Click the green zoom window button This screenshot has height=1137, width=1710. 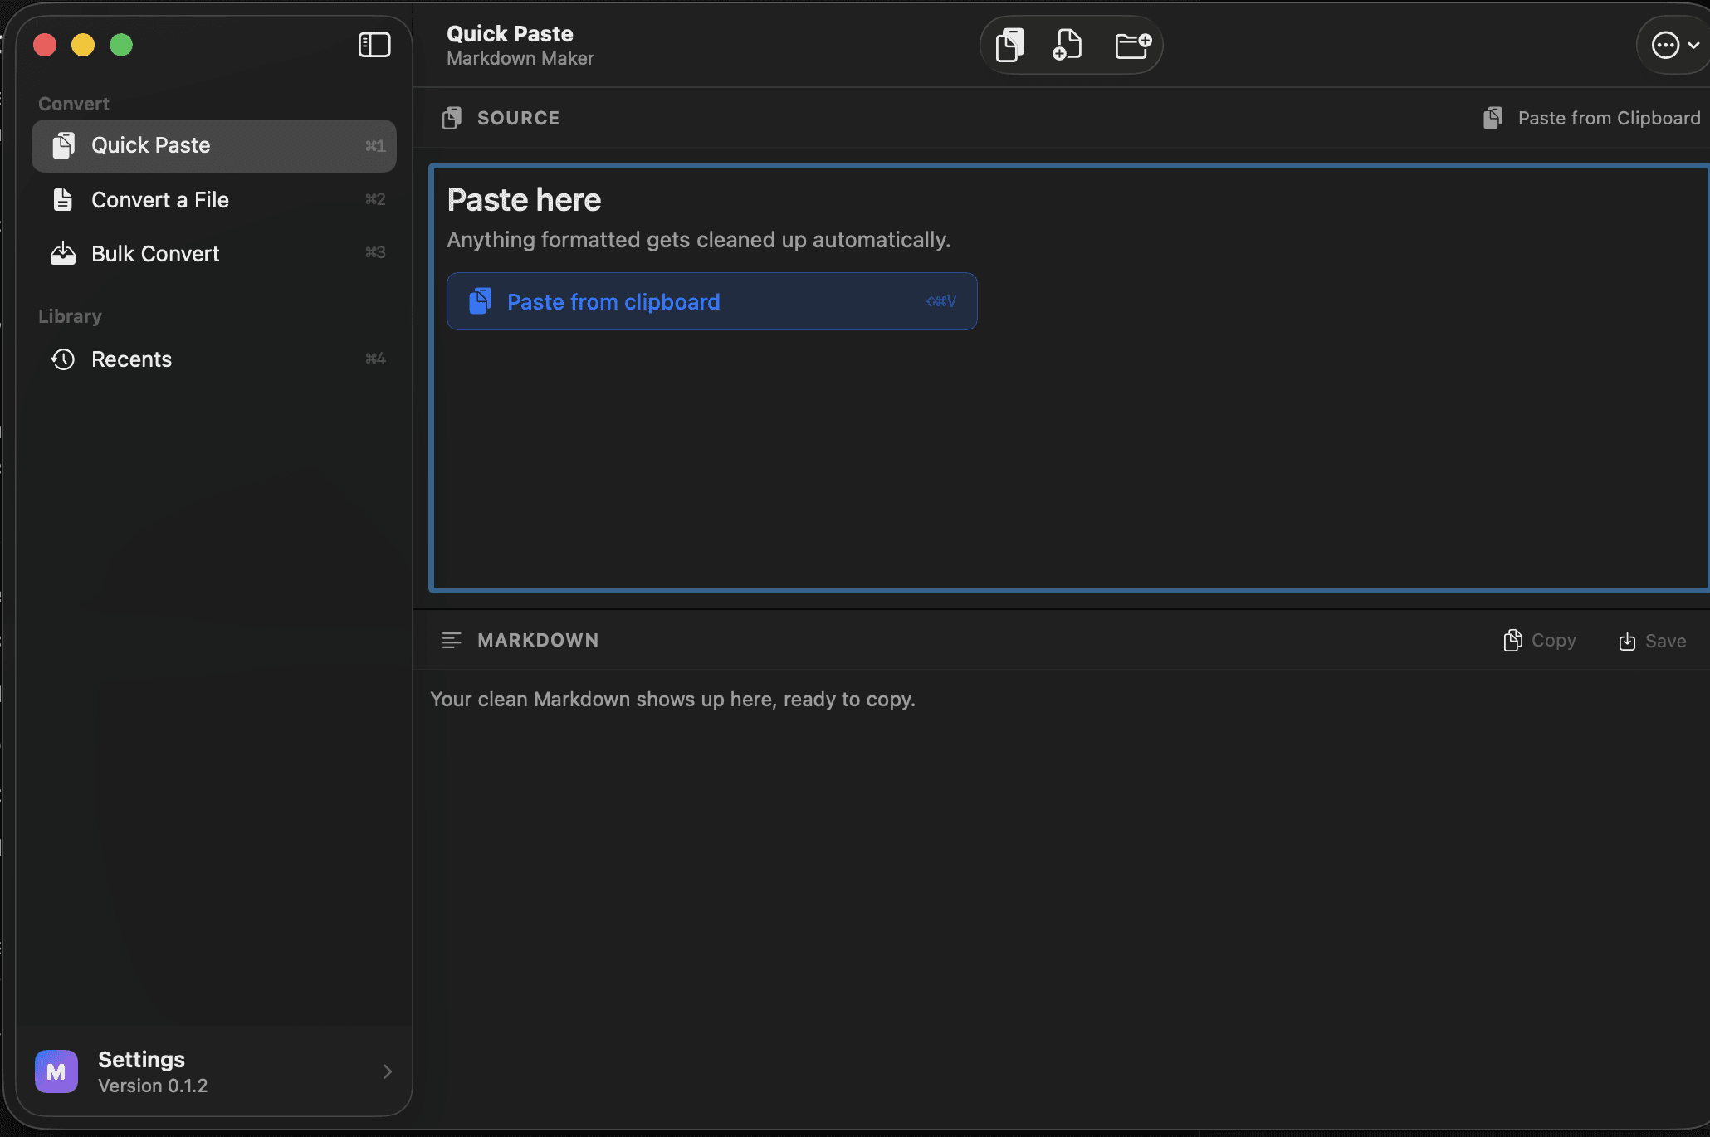[121, 45]
